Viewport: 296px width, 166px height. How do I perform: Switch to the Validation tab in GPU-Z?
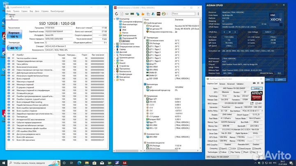[240, 84]
